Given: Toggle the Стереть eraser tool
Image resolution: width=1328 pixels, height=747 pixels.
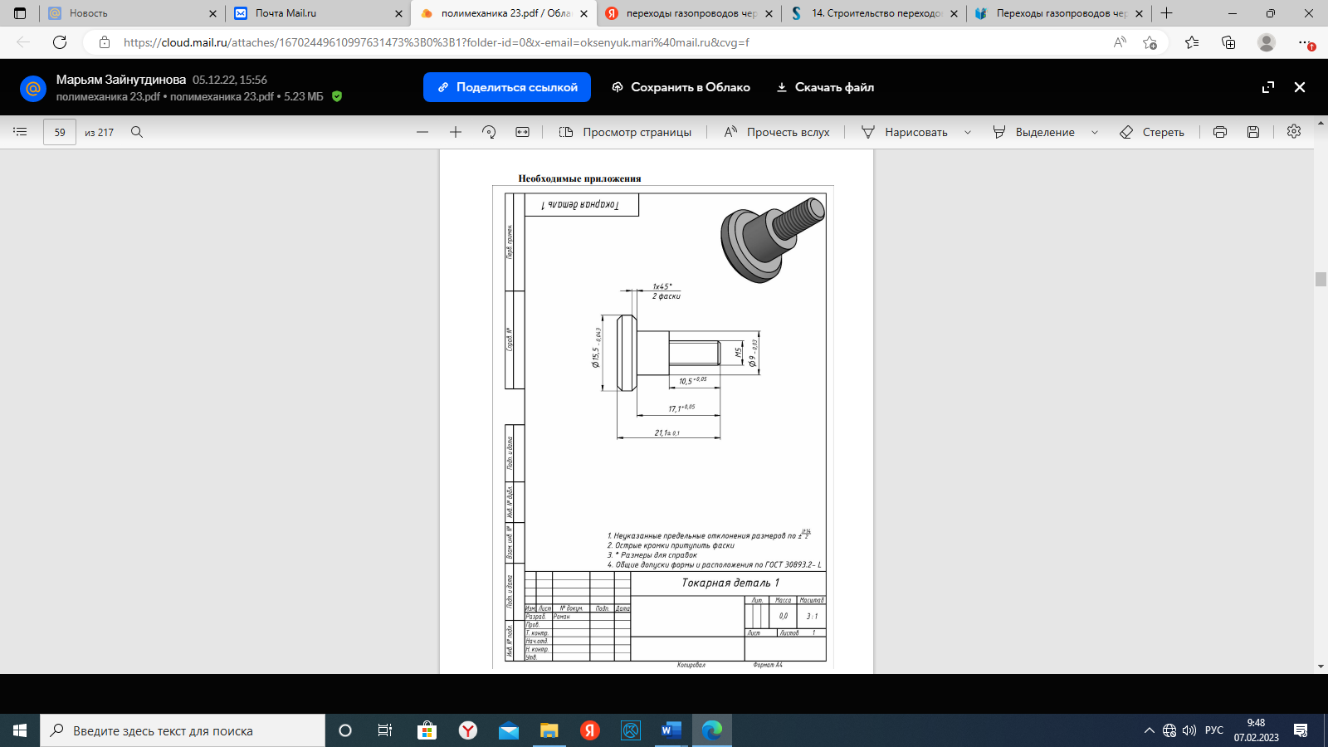Looking at the screenshot, I should point(1152,132).
